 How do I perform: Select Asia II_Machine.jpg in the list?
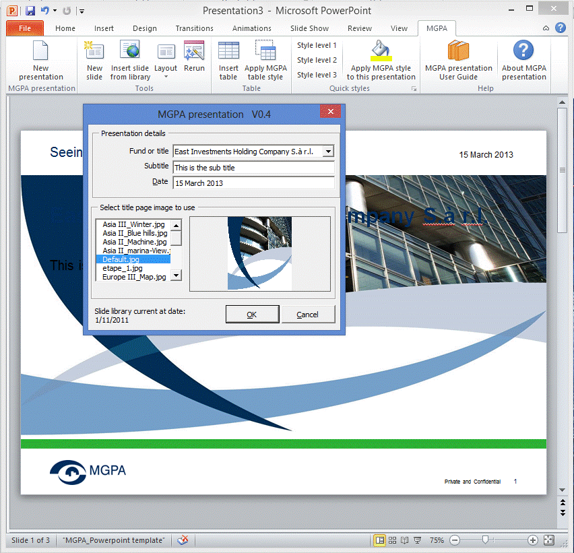click(133, 242)
